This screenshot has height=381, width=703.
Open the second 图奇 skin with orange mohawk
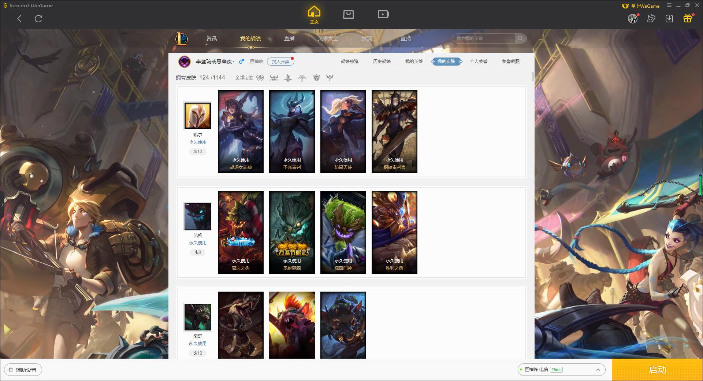coord(292,325)
